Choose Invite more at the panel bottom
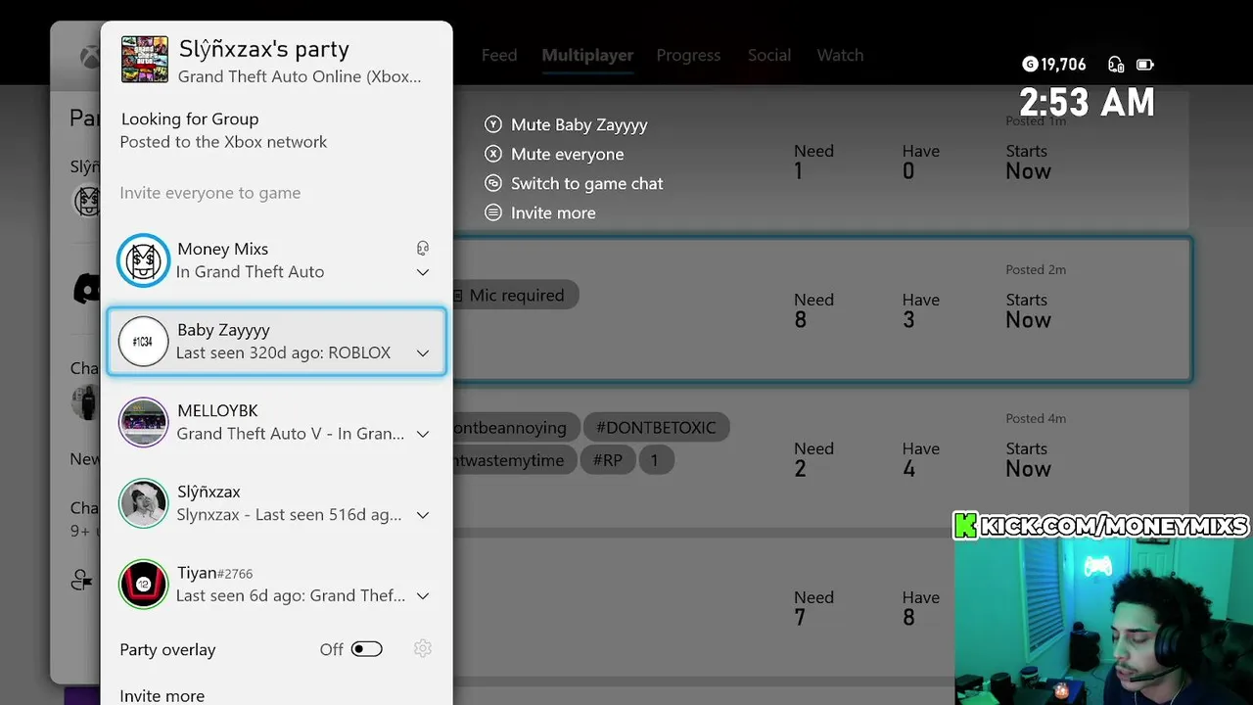This screenshot has height=705, width=1253. coord(162,696)
